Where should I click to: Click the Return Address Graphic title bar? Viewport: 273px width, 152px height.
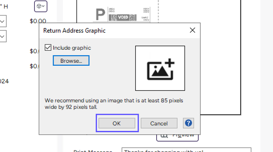74,30
